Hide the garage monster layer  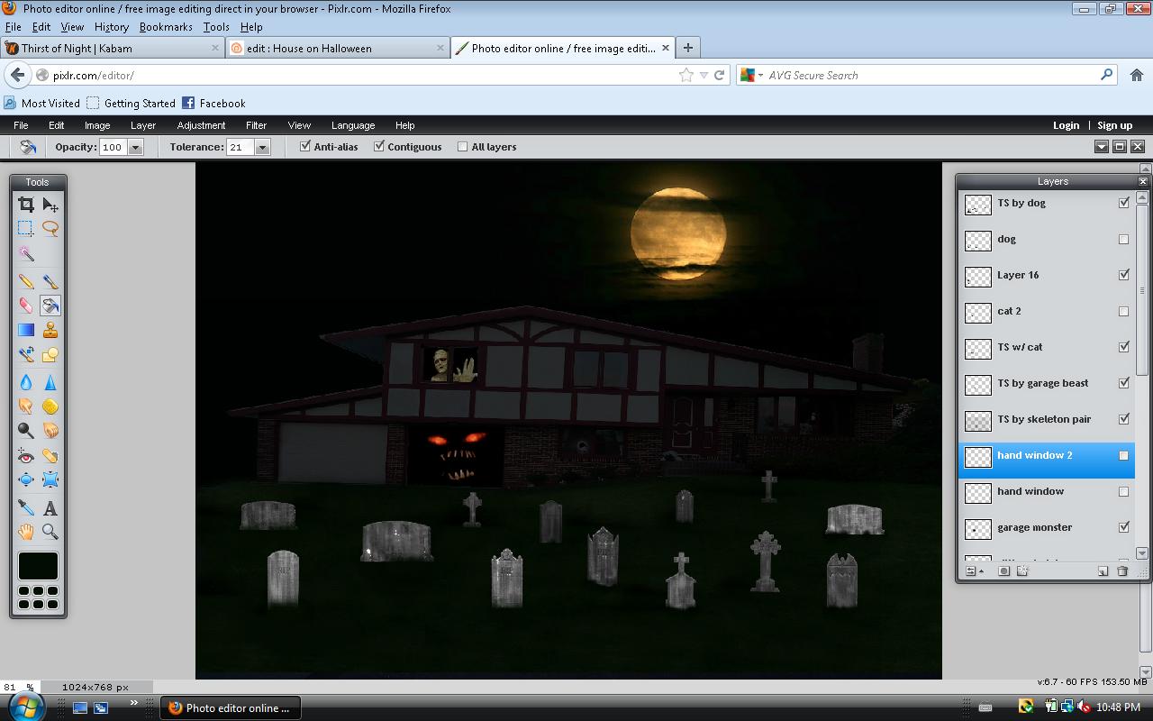point(1123,527)
